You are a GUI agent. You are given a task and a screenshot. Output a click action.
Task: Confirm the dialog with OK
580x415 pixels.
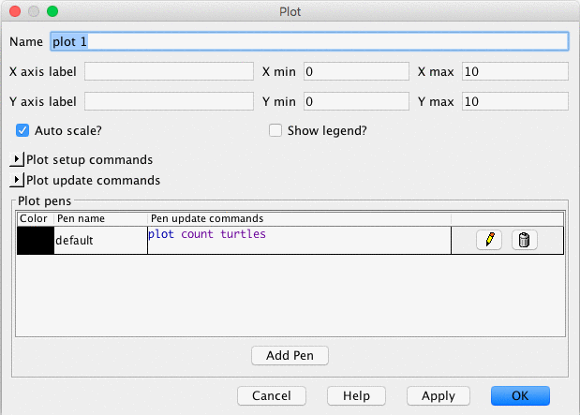coord(520,395)
